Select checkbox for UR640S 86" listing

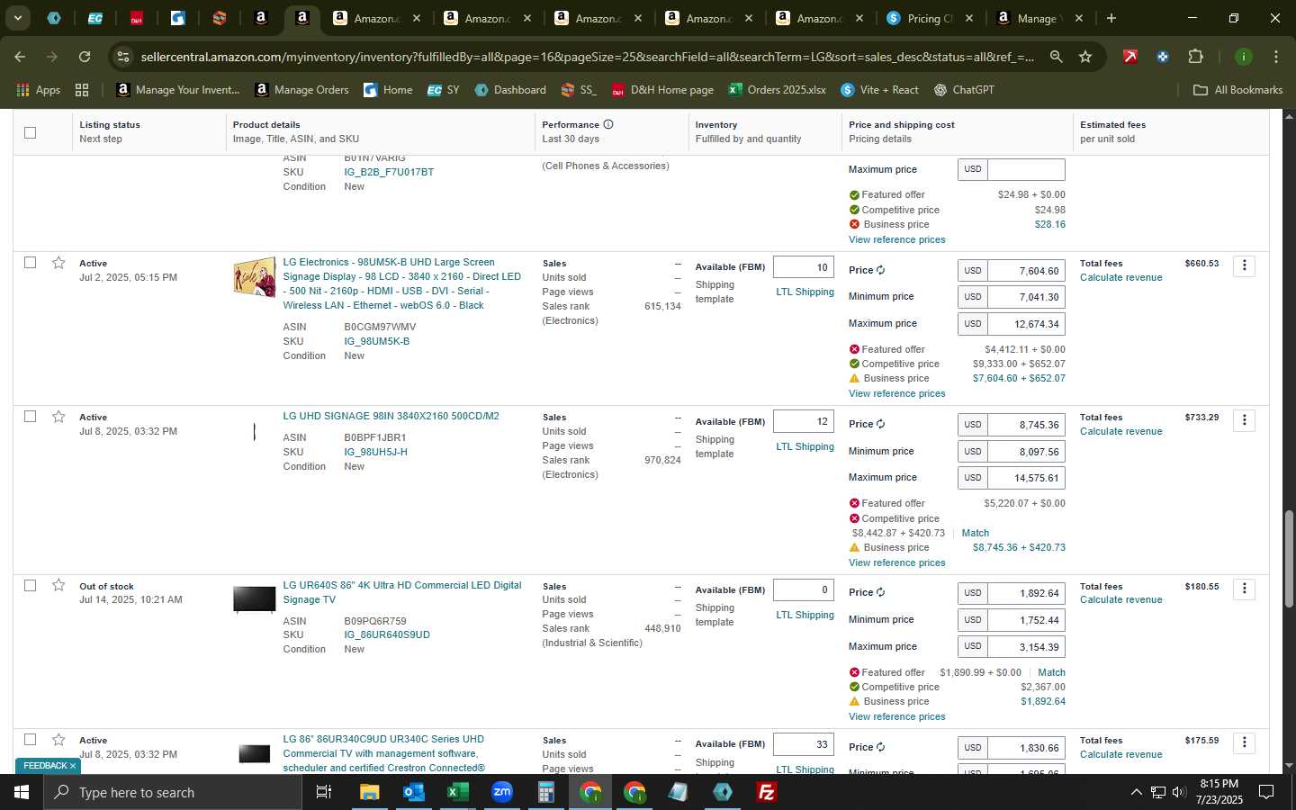coord(30,585)
